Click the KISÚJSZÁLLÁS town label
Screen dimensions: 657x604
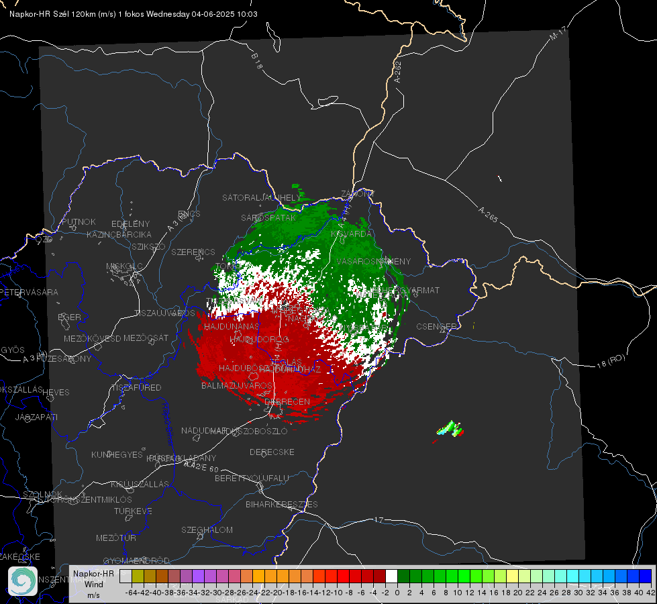pyautogui.click(x=140, y=484)
